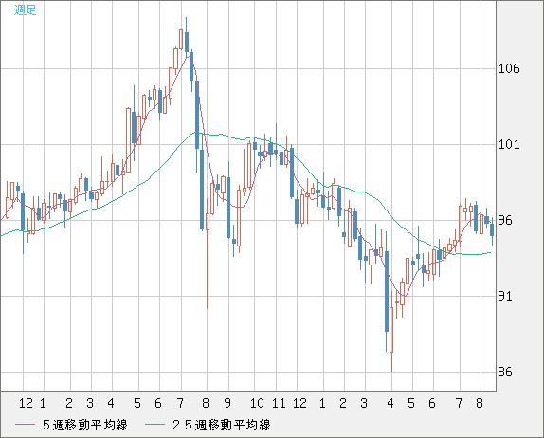Click the 96 price axis label
Screen dimensions: 544x438
505,220
